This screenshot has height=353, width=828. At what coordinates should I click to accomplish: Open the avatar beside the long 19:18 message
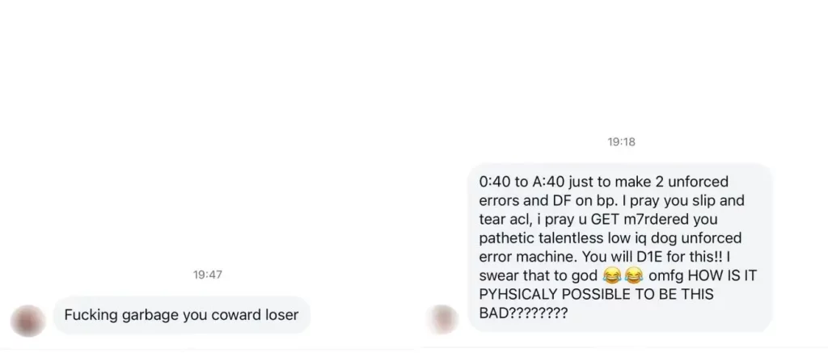point(442,319)
